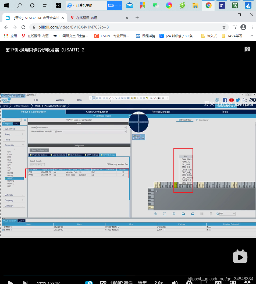Image resolution: width=256 pixels, height=284 pixels.
Task: Open the Help menu in CubeMX
Action: [79, 100]
